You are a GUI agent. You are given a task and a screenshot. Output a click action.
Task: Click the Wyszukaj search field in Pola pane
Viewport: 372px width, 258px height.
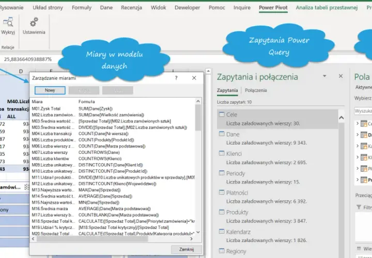[363, 111]
